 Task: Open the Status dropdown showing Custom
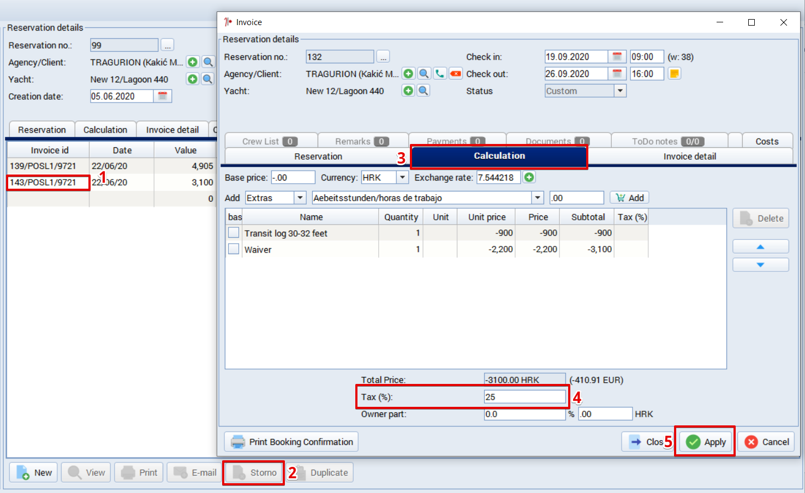pyautogui.click(x=620, y=91)
